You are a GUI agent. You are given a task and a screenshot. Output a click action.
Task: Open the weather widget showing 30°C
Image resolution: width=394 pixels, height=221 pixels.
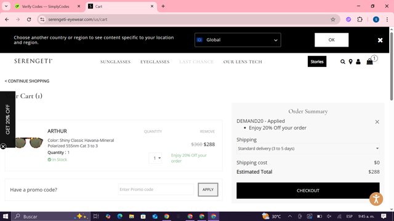pos(271,216)
